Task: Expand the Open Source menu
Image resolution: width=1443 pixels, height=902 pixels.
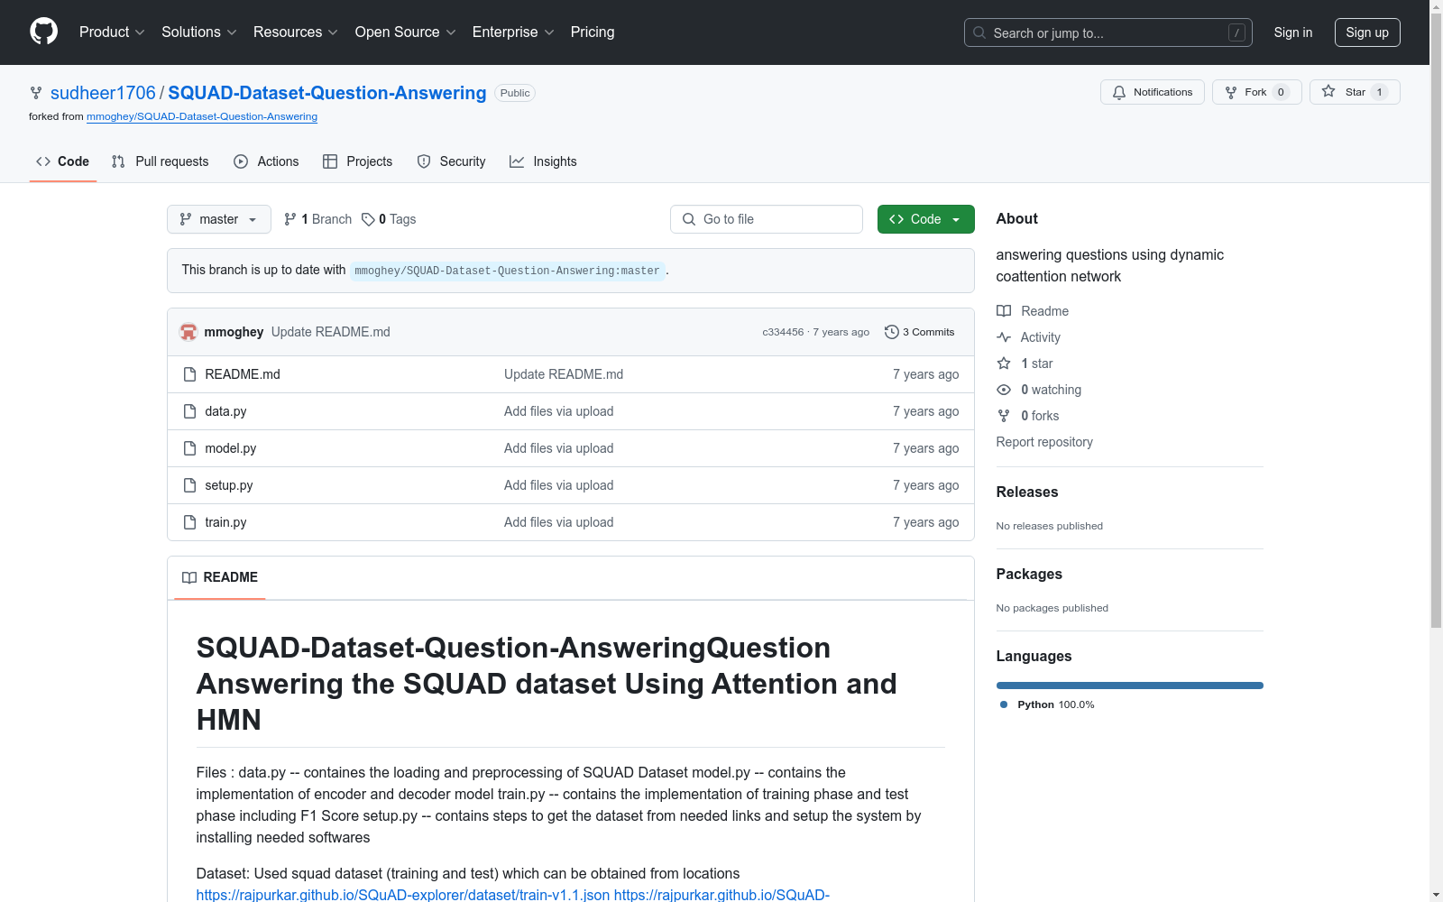Action: [406, 32]
